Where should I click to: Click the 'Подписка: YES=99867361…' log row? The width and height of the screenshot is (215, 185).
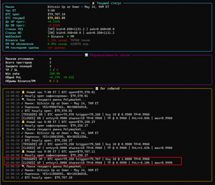47,107
